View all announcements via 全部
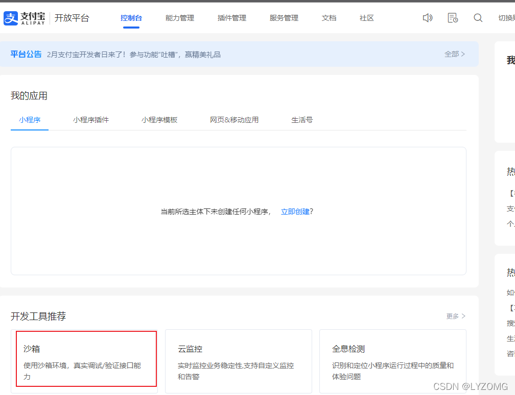Image resolution: width=515 pixels, height=395 pixels. click(x=455, y=54)
